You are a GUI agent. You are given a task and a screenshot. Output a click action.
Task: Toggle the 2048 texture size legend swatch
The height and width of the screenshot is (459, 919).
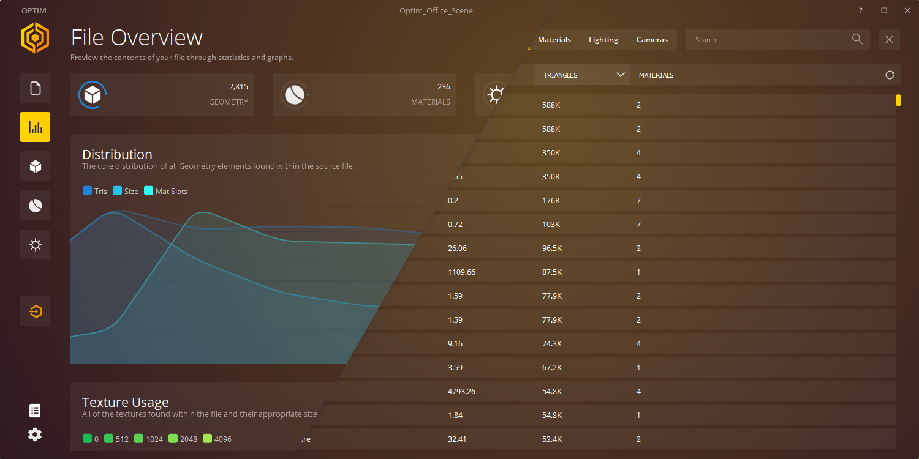pyautogui.click(x=173, y=439)
